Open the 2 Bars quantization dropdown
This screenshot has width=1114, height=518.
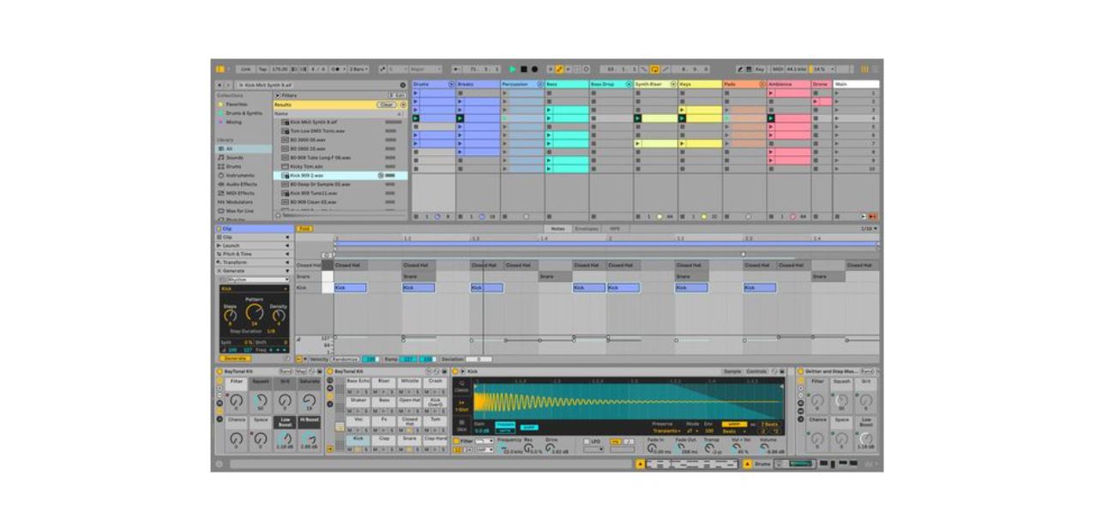coord(360,69)
